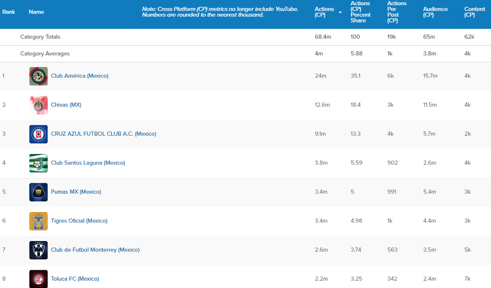Click the Cross Platform metrics note
491x288 pixels.
(220, 12)
